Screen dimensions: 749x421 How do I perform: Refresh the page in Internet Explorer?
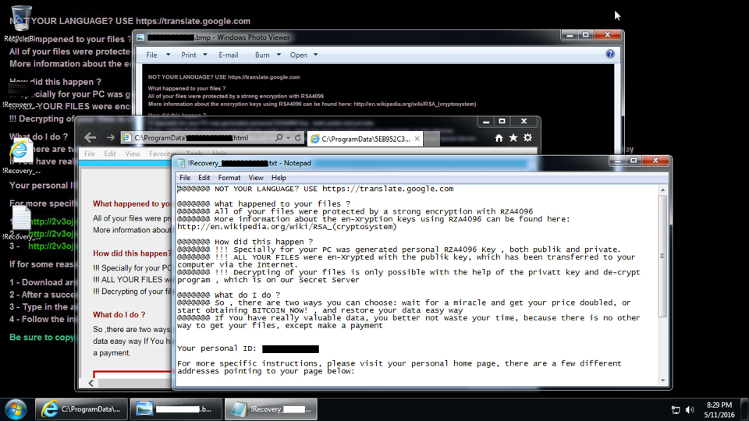[x=297, y=138]
